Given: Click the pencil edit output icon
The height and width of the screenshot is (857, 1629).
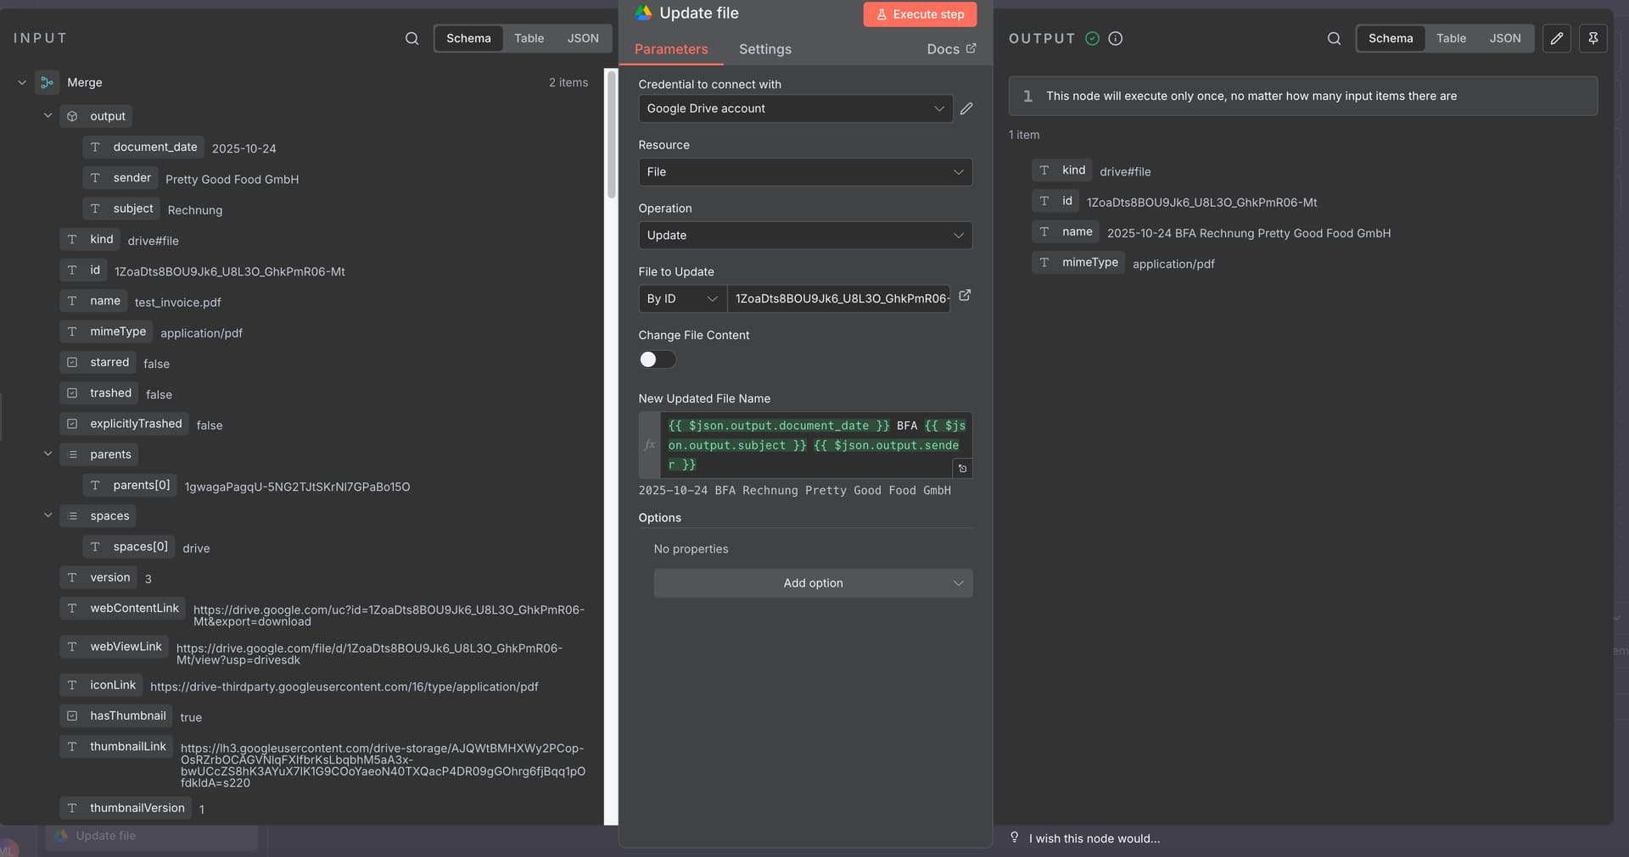Looking at the screenshot, I should [x=1556, y=38].
